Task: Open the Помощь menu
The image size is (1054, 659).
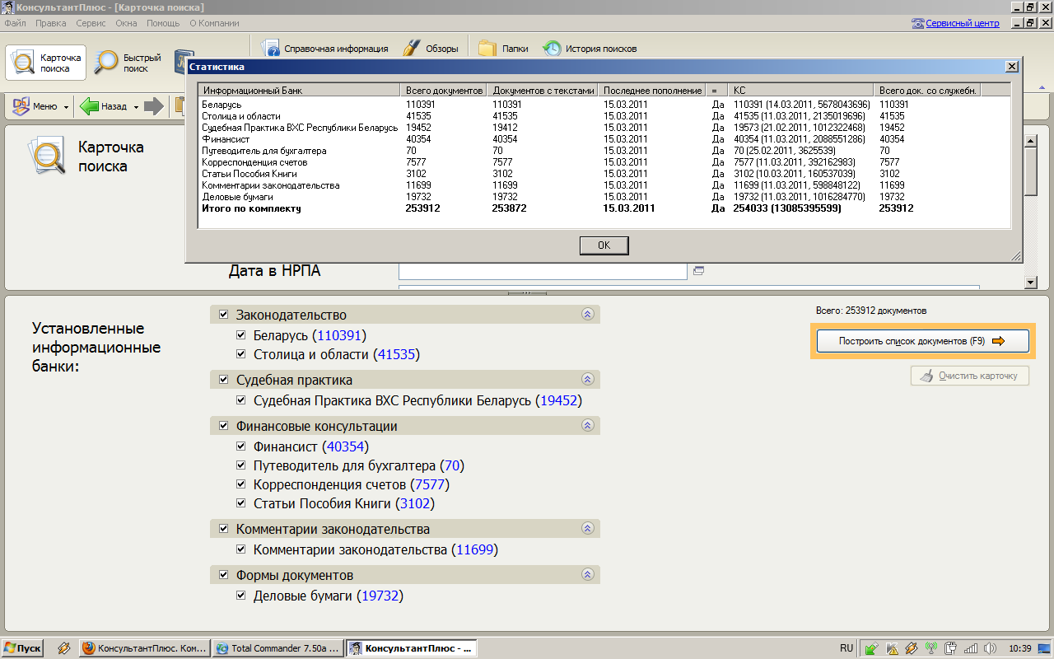Action: [x=163, y=23]
